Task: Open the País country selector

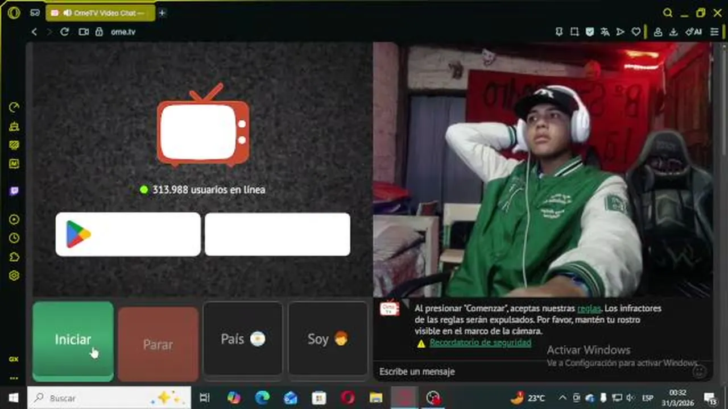Action: [243, 340]
